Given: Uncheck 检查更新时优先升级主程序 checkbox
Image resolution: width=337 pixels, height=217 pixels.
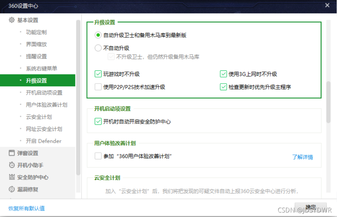Looking at the screenshot, I should point(223,87).
